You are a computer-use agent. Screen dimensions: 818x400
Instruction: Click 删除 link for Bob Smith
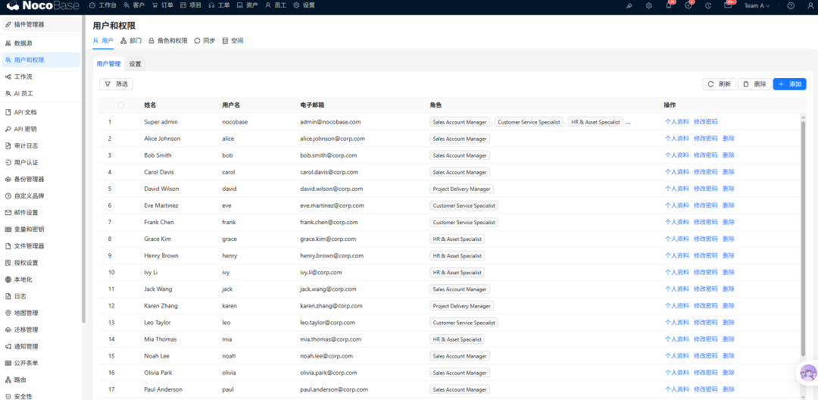point(729,155)
